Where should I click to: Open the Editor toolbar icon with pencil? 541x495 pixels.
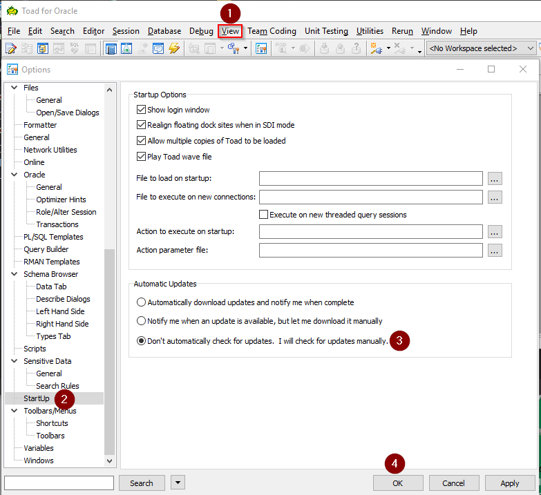click(x=11, y=48)
